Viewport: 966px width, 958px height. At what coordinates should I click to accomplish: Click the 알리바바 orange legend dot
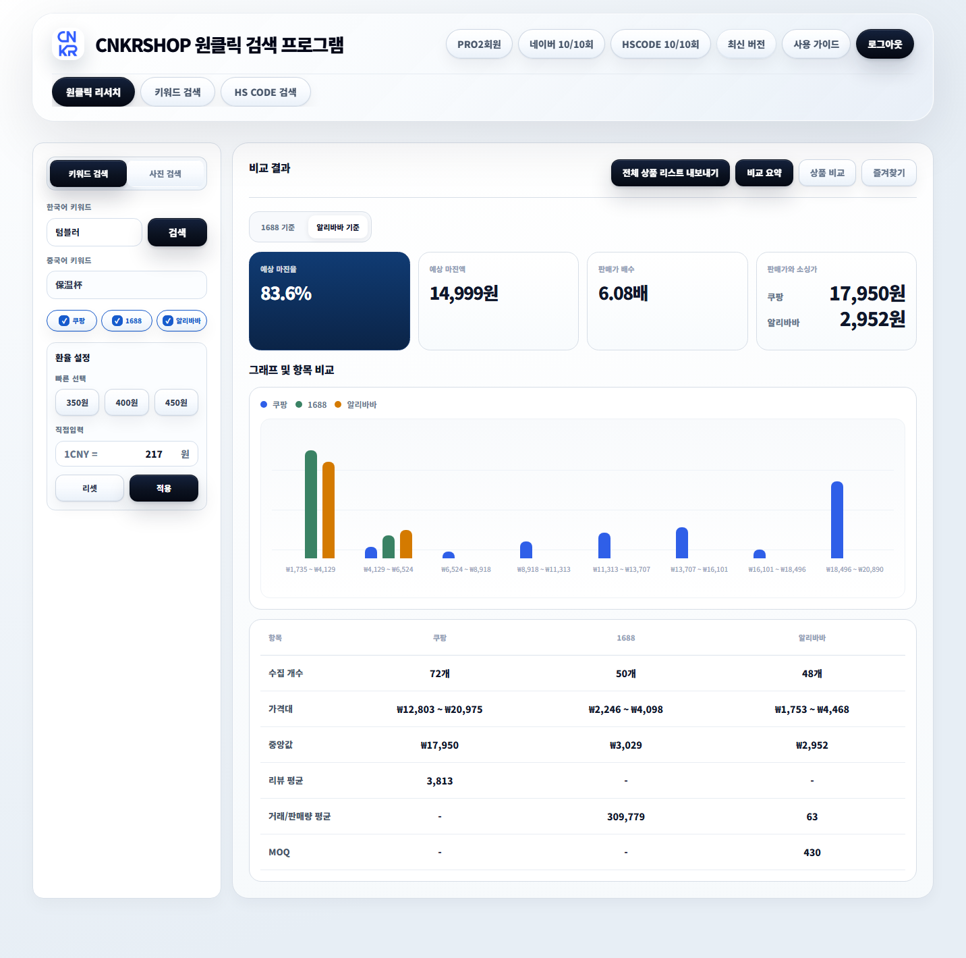click(338, 404)
